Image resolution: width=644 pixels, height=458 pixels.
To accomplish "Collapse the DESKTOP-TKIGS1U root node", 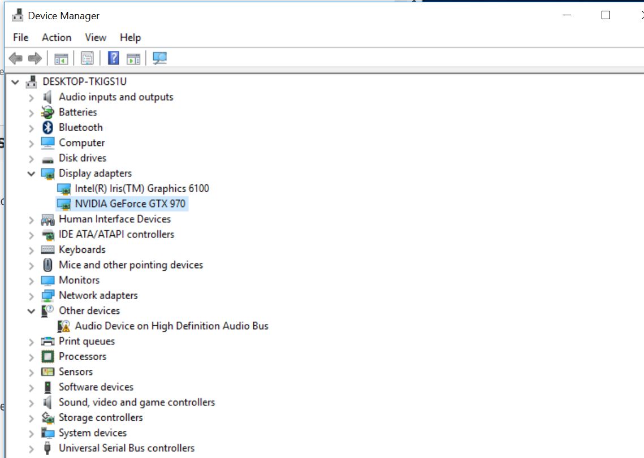I will point(15,82).
